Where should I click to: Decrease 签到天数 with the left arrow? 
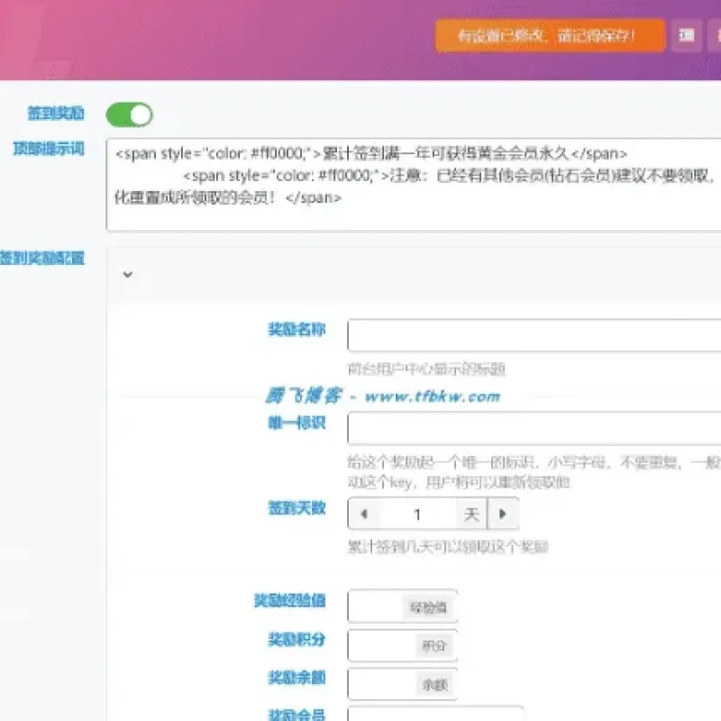point(364,514)
